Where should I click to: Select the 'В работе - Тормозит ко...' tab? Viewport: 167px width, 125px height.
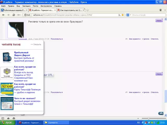(43, 10)
